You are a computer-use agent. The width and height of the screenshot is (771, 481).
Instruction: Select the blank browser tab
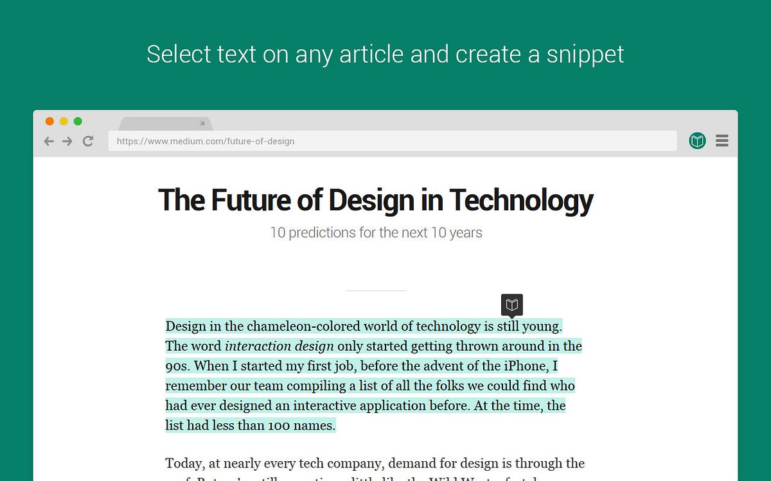166,123
